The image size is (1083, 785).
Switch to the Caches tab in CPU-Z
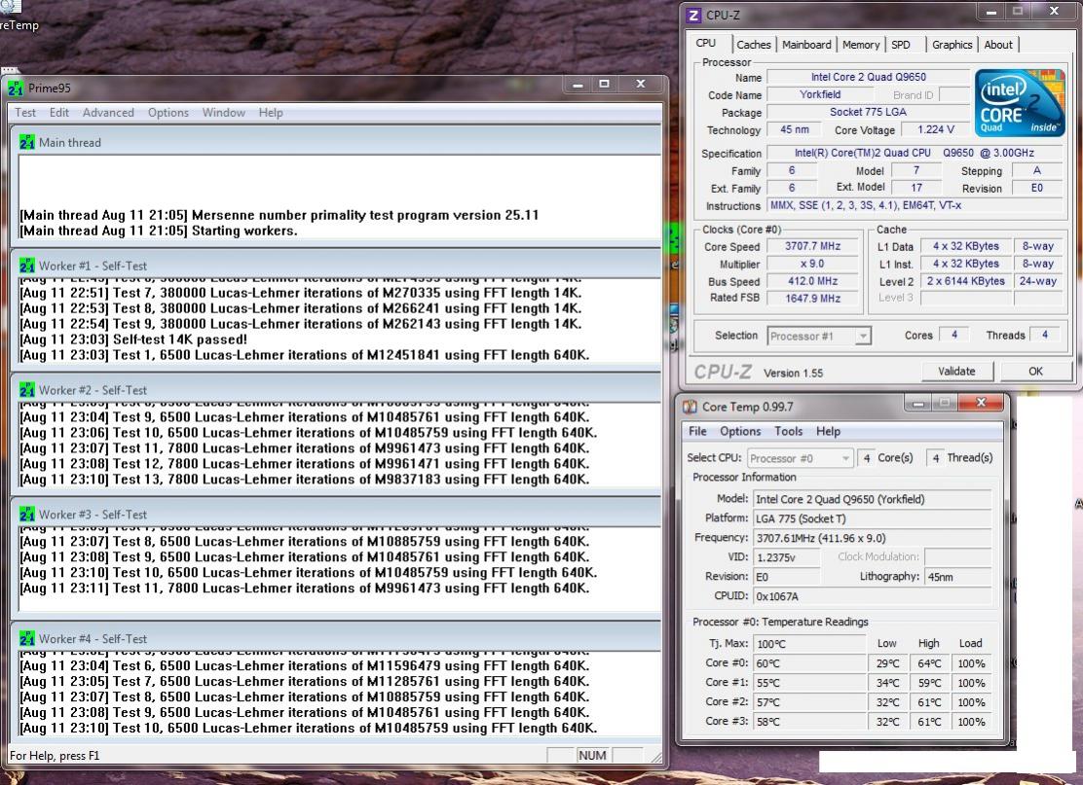(754, 45)
